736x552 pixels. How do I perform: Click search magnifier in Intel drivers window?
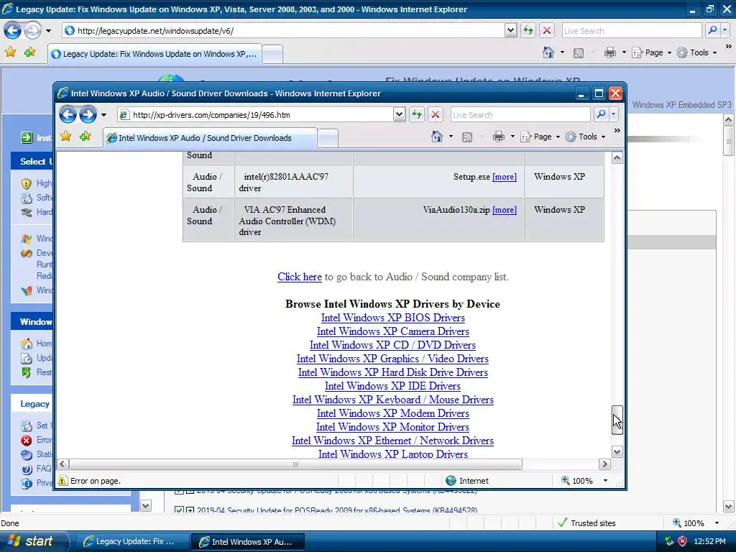(601, 114)
